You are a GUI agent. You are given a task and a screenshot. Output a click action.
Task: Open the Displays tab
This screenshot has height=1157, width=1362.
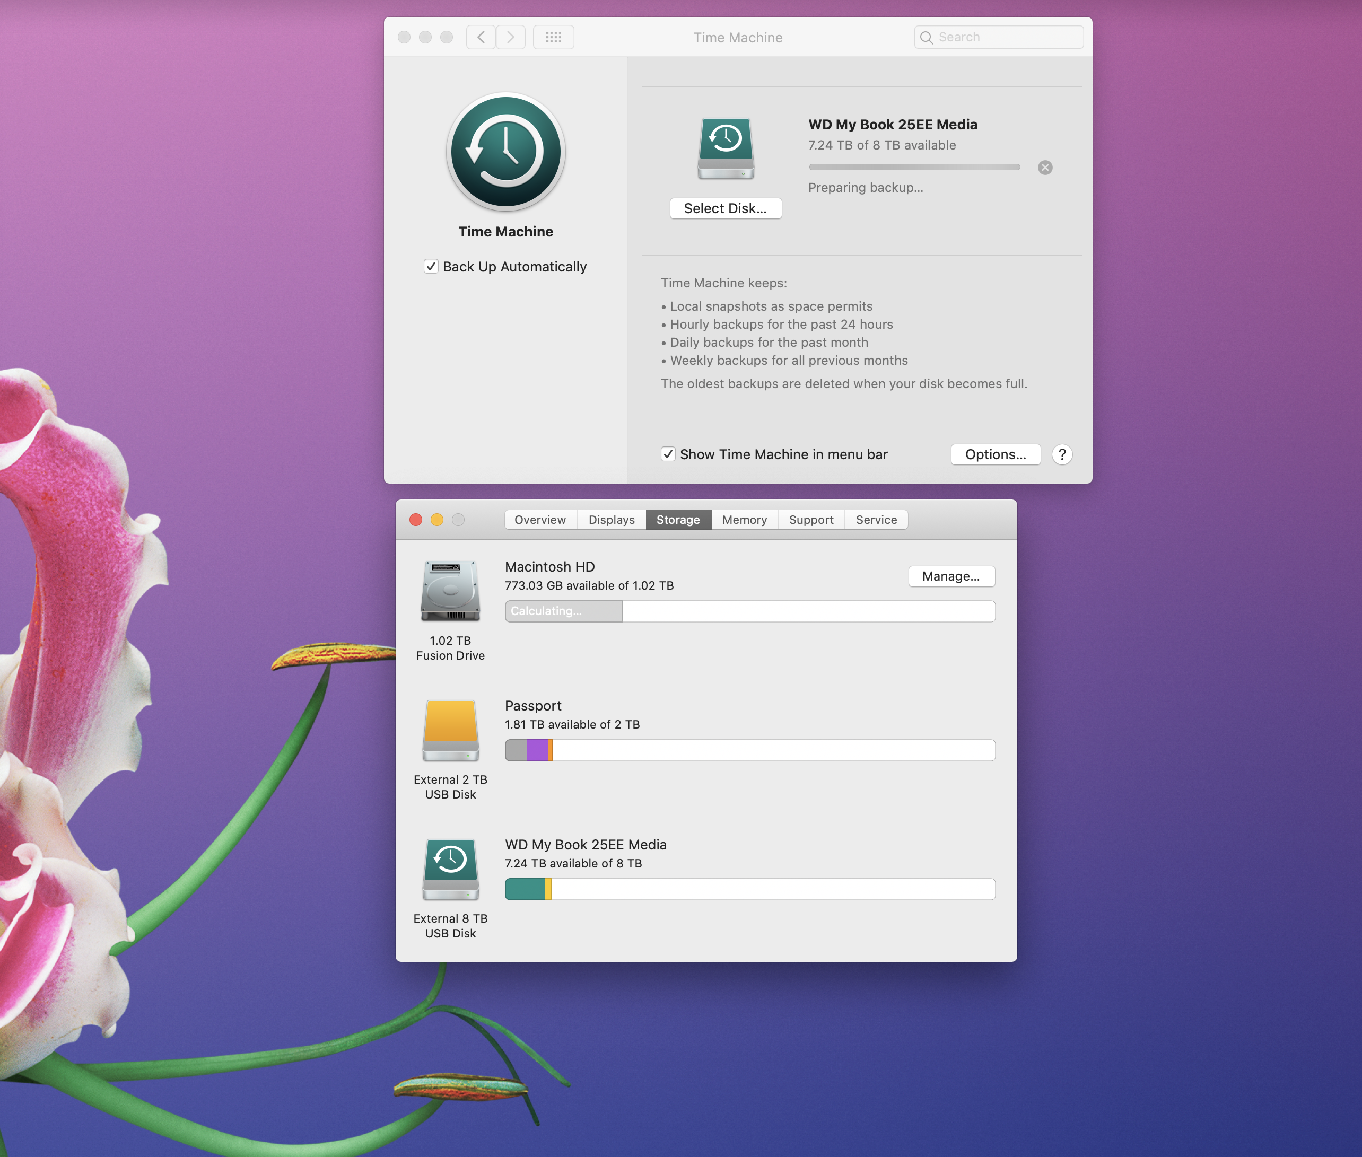(x=612, y=520)
